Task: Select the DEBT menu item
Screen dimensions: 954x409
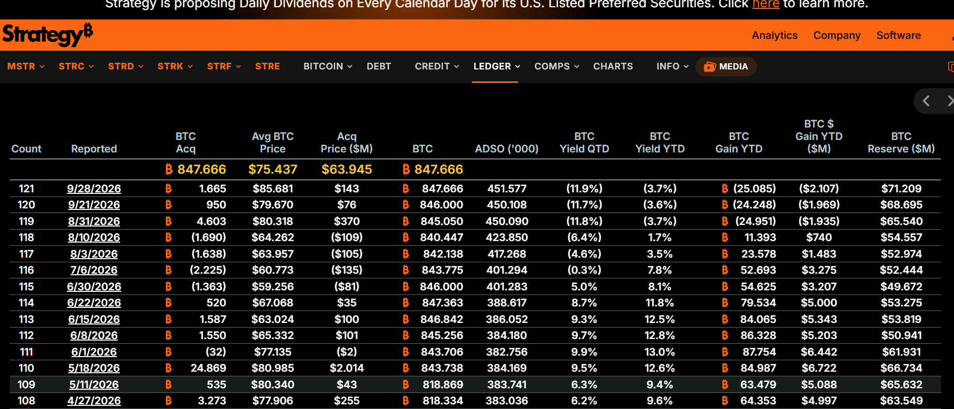Action: click(x=379, y=66)
